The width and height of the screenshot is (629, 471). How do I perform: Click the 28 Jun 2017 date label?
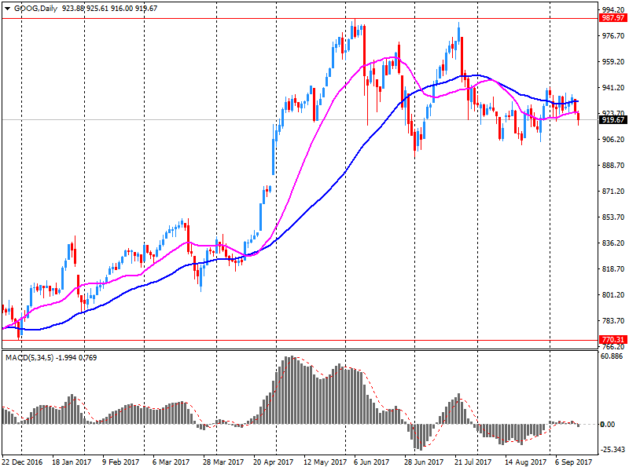click(424, 462)
